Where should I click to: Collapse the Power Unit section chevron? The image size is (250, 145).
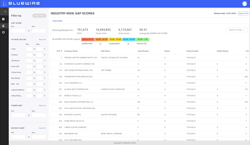[x=45, y=105]
